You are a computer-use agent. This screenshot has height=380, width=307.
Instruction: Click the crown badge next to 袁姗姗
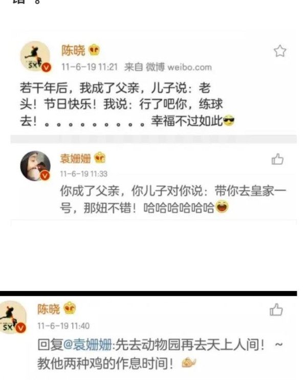(100, 158)
